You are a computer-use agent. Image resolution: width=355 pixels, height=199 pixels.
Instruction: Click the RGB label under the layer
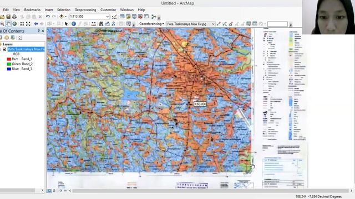(x=16, y=54)
